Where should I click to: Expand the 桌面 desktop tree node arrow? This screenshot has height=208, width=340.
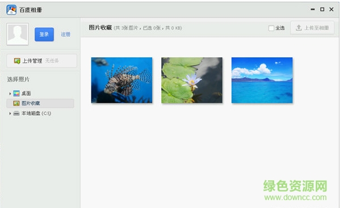point(10,94)
